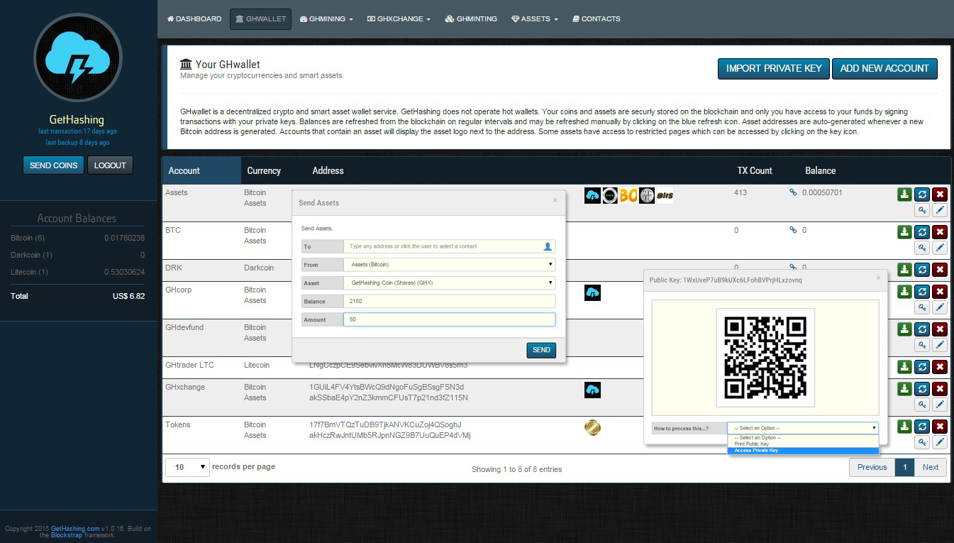Click the pencil icon in the GHcorp row
This screenshot has height=543, width=954.
pos(940,307)
